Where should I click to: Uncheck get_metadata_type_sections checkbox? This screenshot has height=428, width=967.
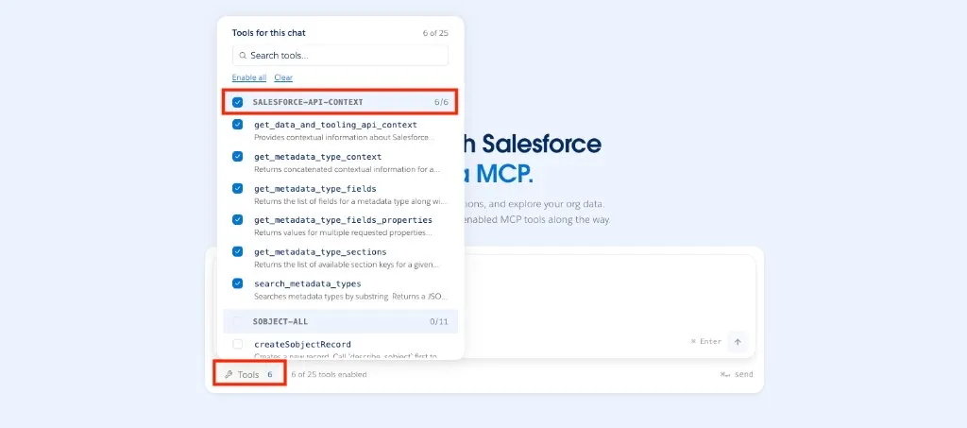point(237,251)
